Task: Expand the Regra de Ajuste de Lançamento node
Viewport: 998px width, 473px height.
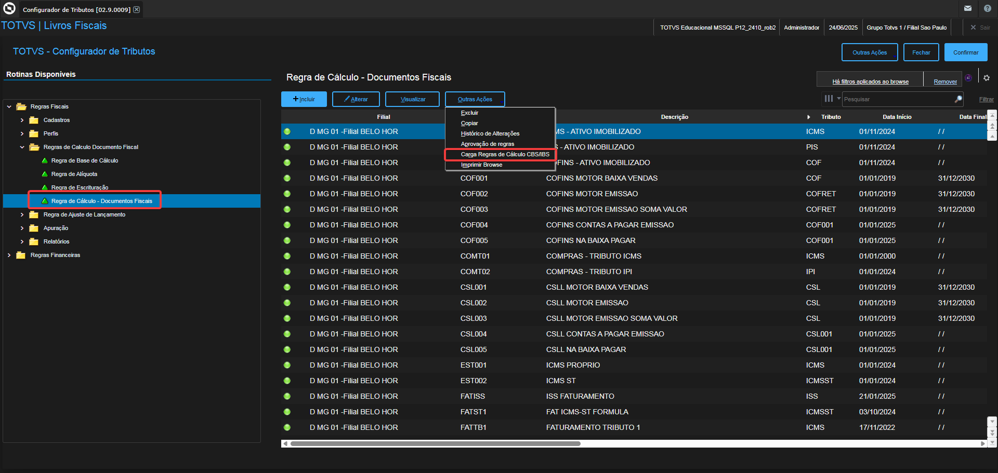Action: coord(22,214)
